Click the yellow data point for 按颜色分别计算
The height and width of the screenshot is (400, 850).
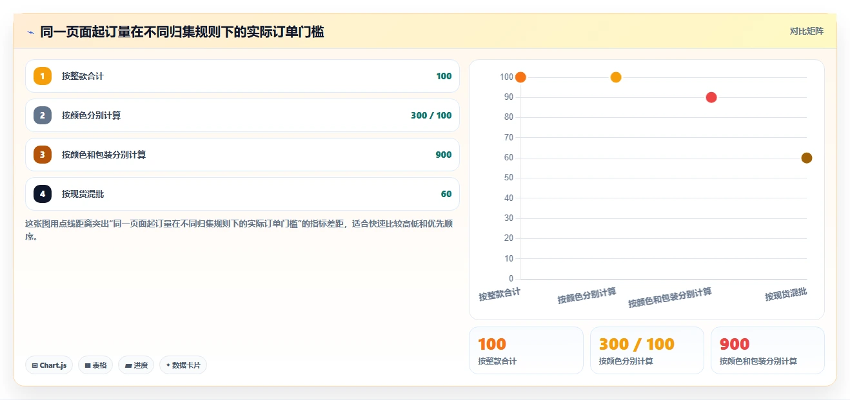[616, 77]
